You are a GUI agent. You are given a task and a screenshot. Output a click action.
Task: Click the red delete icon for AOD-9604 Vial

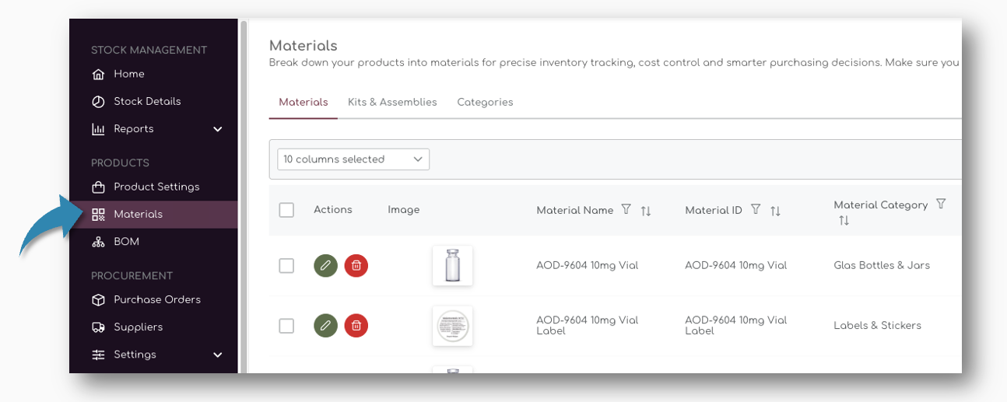pyautogui.click(x=356, y=266)
